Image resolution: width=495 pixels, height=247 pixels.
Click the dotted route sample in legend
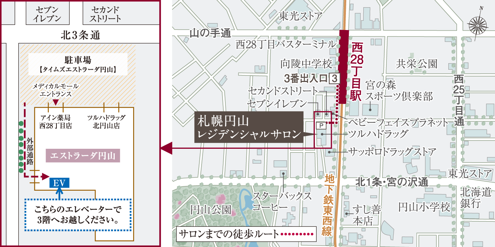point(297,234)
